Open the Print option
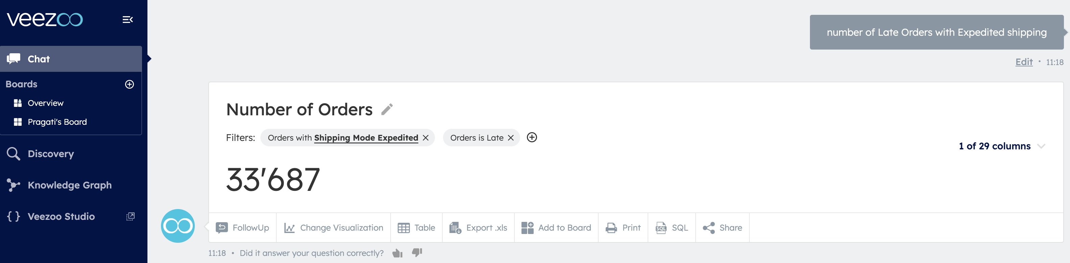The width and height of the screenshot is (1070, 263). (x=623, y=227)
